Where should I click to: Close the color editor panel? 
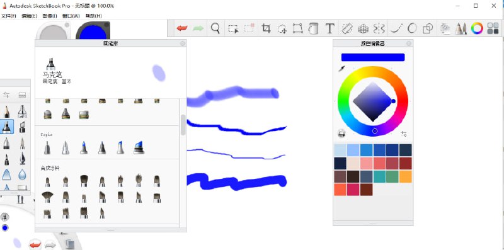pos(409,43)
